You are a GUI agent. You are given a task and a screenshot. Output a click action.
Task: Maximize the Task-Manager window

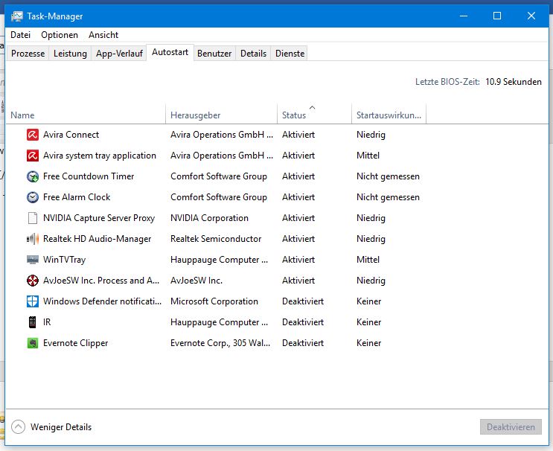click(497, 16)
